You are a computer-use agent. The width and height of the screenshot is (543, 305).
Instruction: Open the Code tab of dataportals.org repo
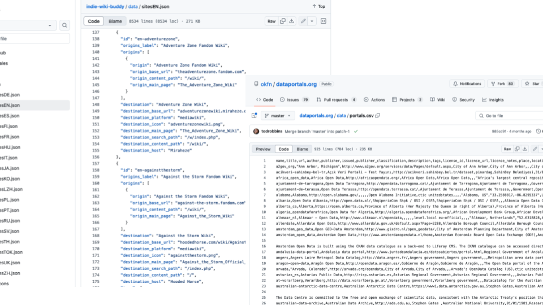click(265, 99)
